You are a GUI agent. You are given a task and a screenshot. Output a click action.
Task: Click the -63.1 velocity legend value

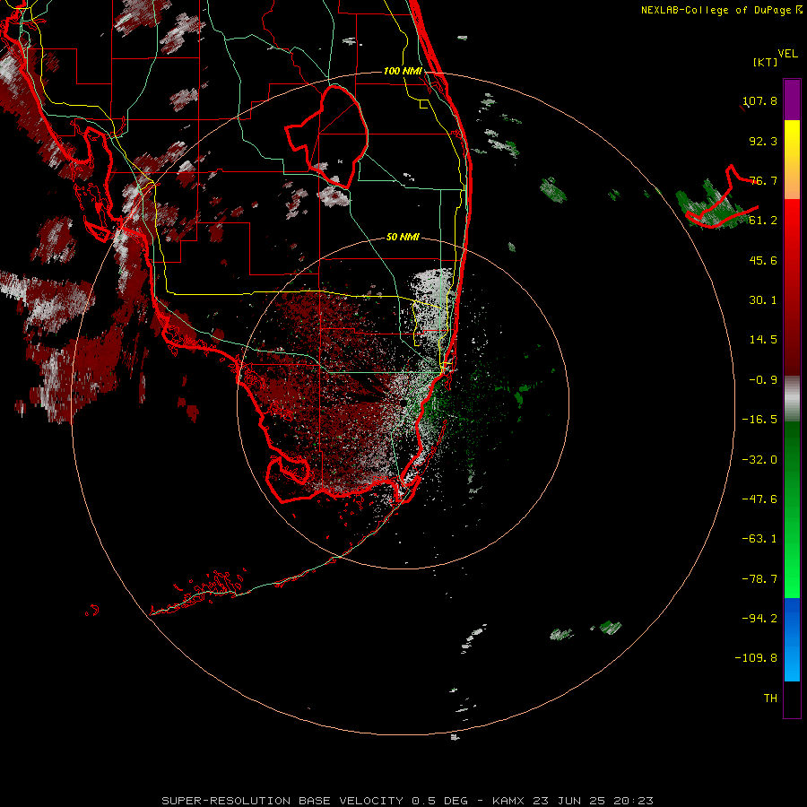tap(759, 539)
